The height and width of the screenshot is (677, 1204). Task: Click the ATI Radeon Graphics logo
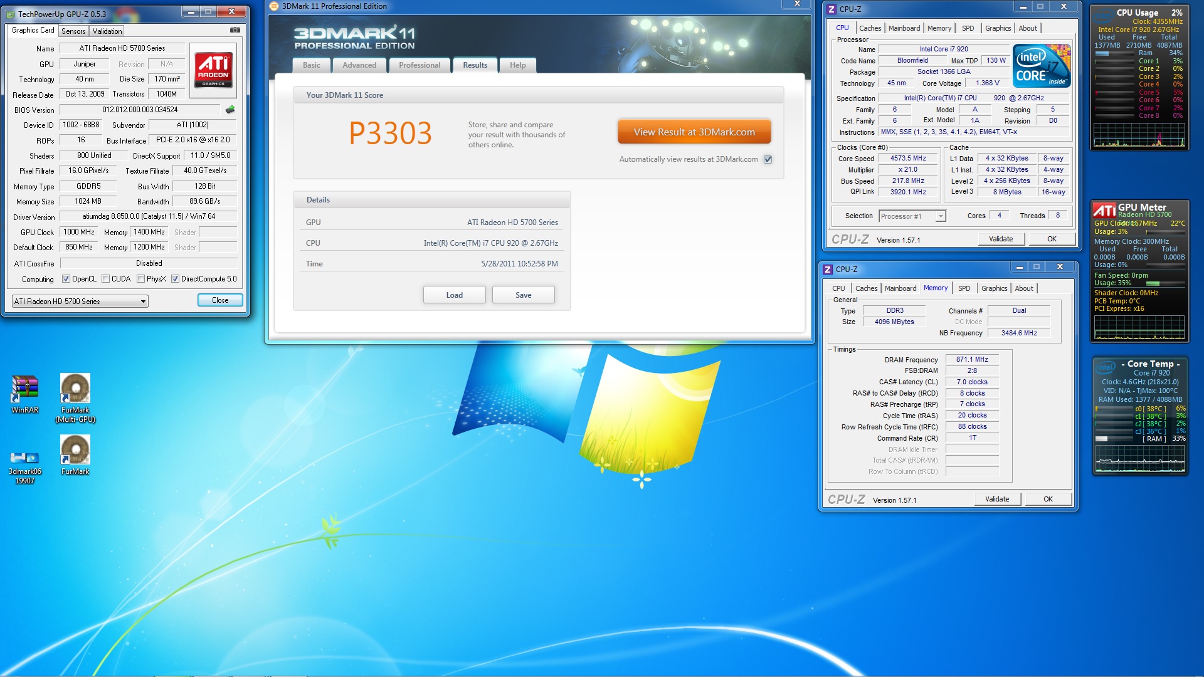tap(213, 70)
